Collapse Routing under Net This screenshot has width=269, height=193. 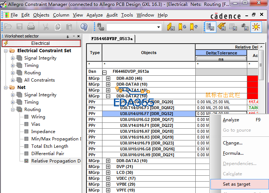tap(13, 110)
